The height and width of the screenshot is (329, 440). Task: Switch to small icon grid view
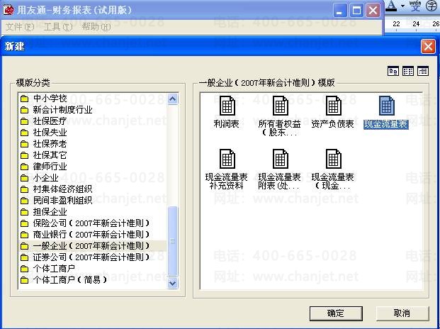click(x=407, y=71)
